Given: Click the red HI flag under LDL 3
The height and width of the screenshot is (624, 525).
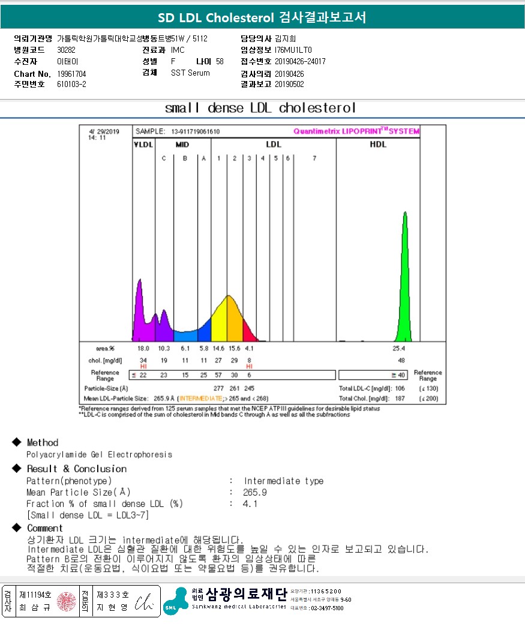Looking at the screenshot, I should pyautogui.click(x=250, y=367).
